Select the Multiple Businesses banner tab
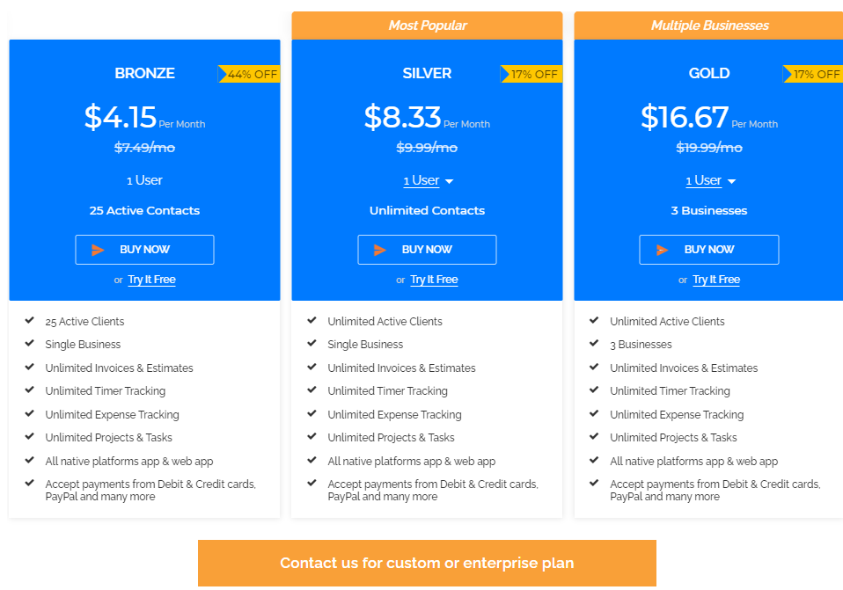The height and width of the screenshot is (590, 843). coord(708,25)
